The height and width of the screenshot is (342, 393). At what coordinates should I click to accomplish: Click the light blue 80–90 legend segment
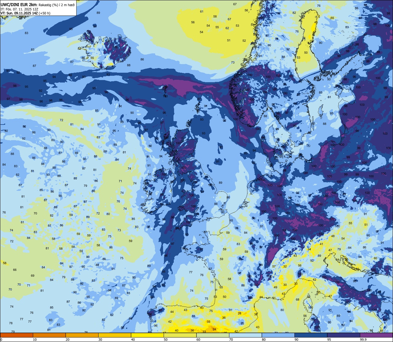coord(278,335)
